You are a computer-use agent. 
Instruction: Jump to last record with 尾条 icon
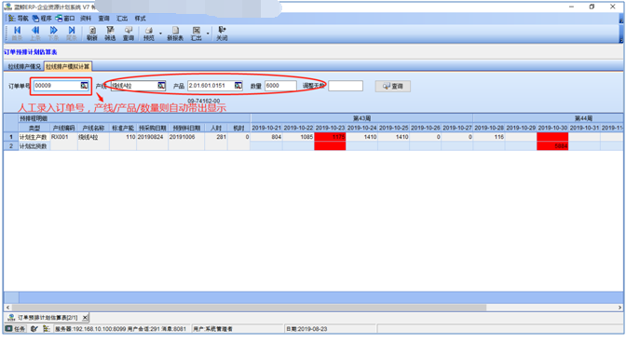coord(72,34)
